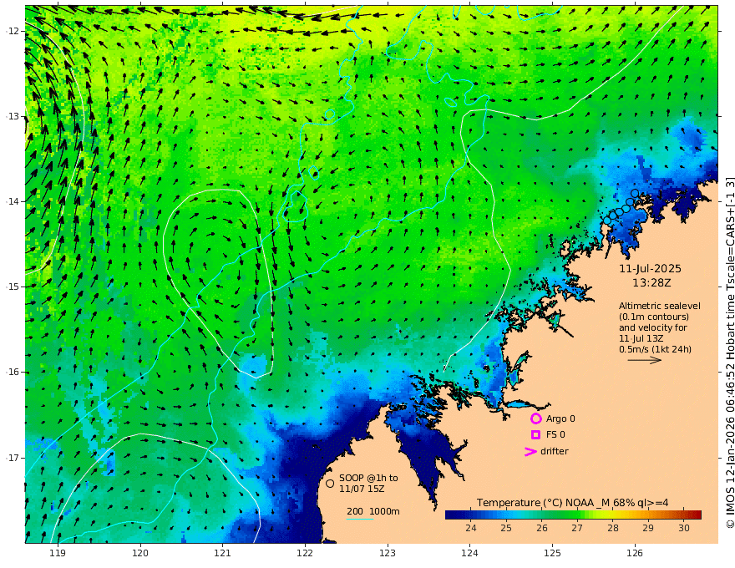This screenshot has height=568, width=735.
Task: Click the '0.5m/s (1kt 24h)' scale text
Action: [656, 349]
